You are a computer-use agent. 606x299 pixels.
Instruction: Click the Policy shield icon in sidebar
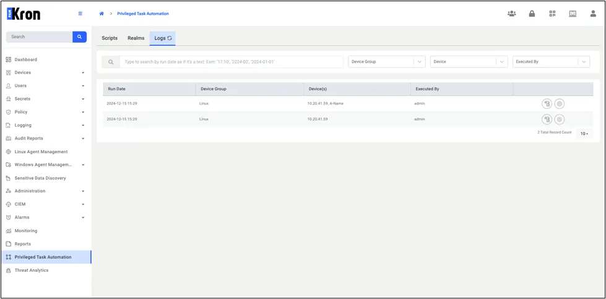(9, 112)
